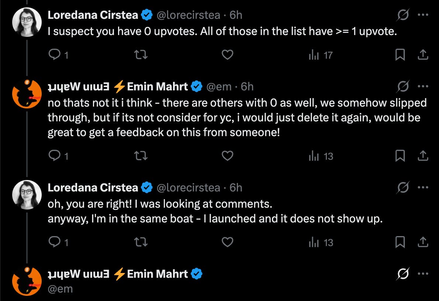View analytics showing 17 views
This screenshot has height=301, width=439.
point(320,55)
